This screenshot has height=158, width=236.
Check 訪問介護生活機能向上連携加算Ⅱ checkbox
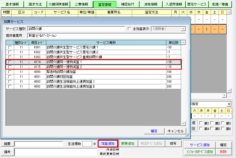pos(10,86)
